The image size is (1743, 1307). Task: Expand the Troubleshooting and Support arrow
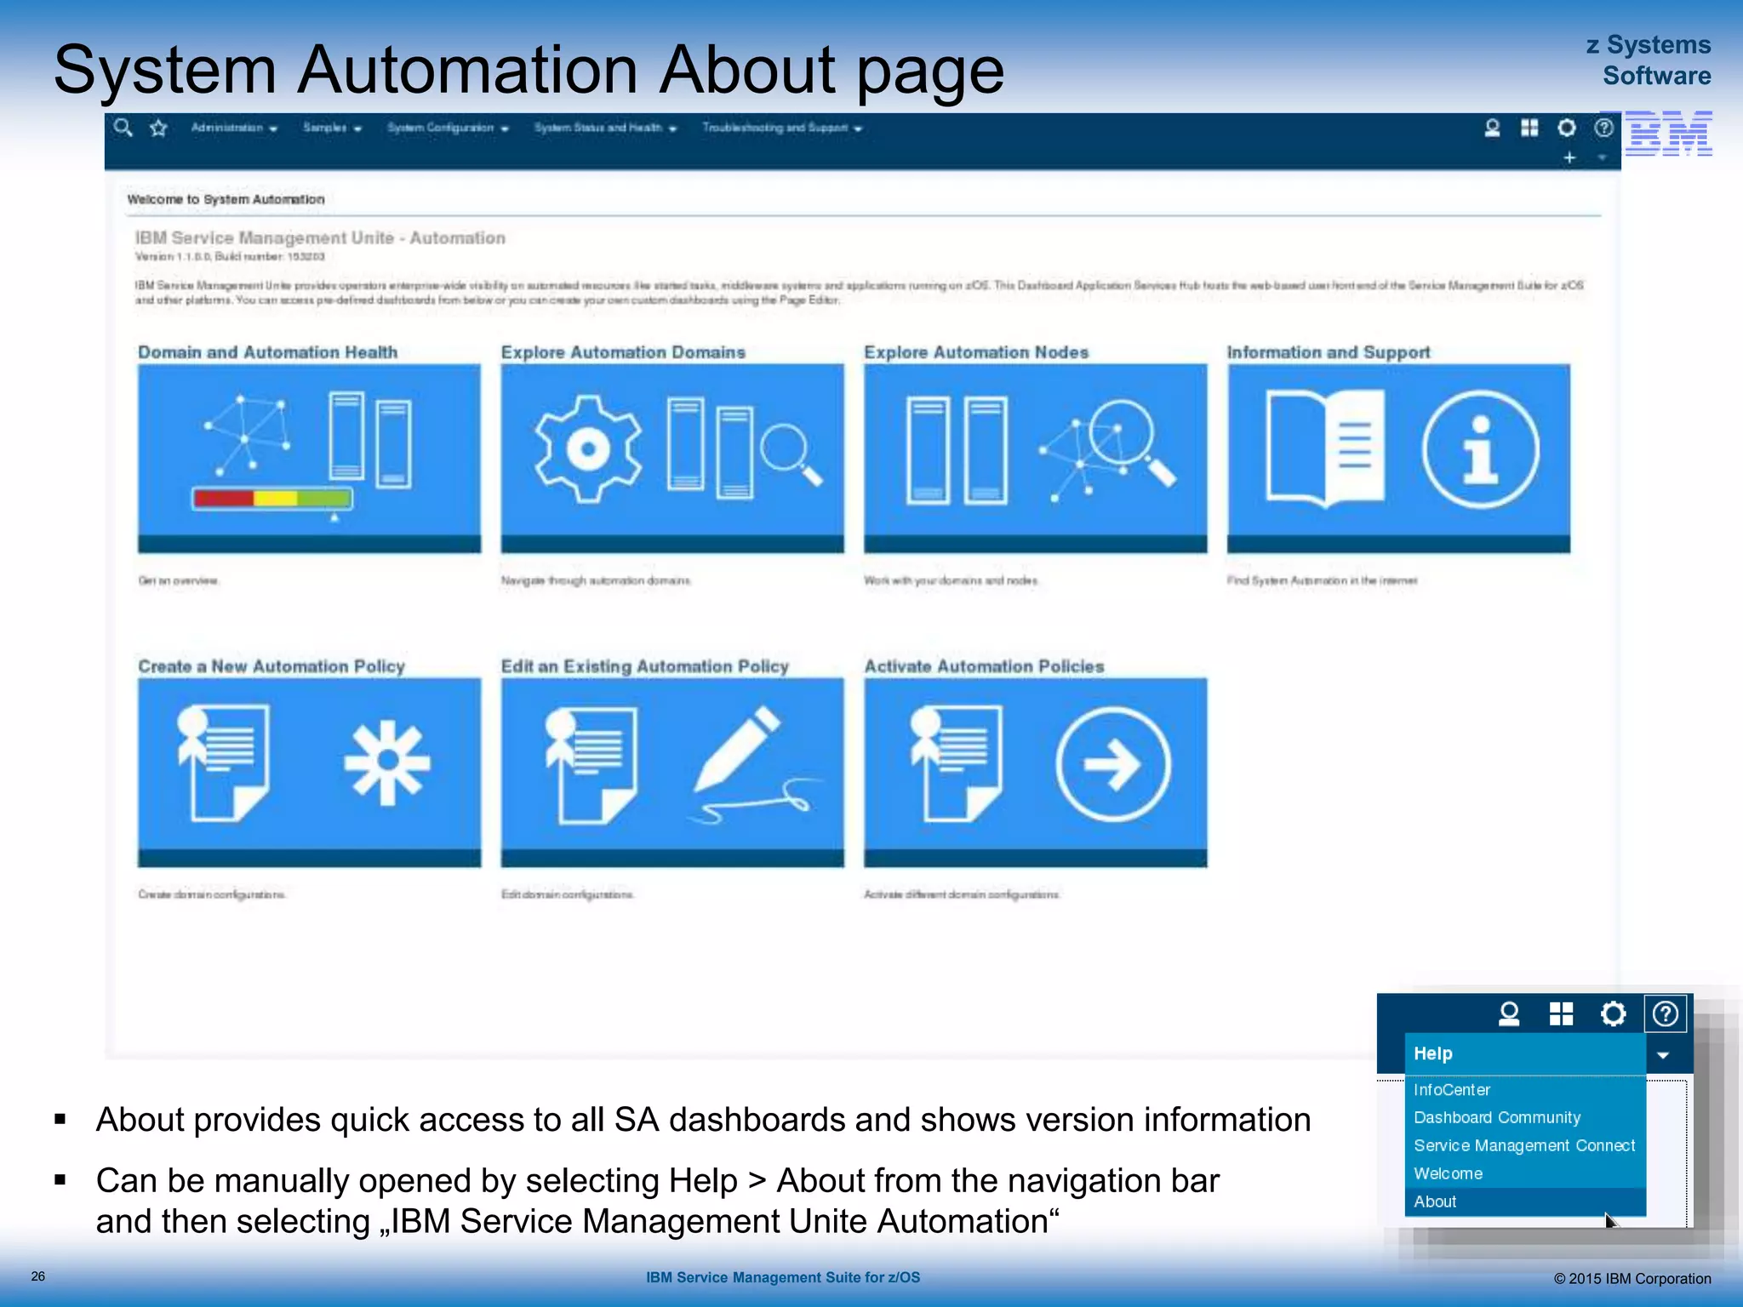click(x=858, y=128)
